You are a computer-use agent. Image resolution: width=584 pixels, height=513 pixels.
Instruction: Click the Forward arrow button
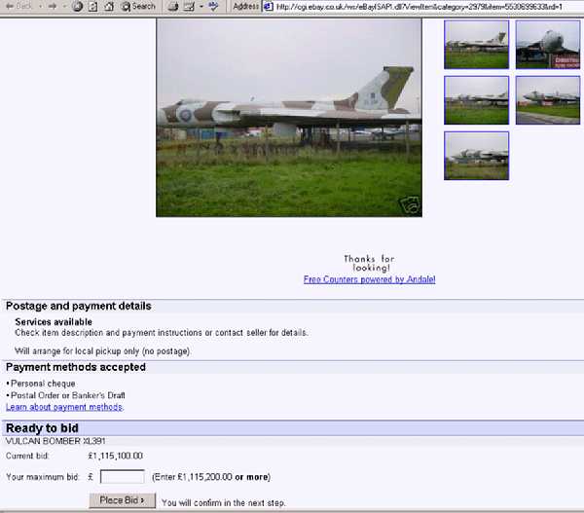[x=50, y=6]
